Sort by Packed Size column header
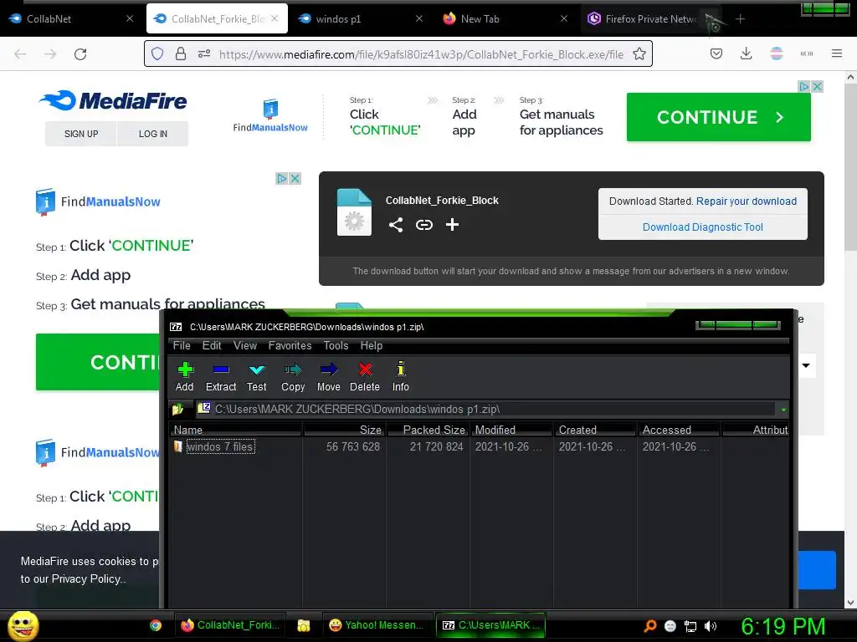This screenshot has height=642, width=857. pos(428,430)
